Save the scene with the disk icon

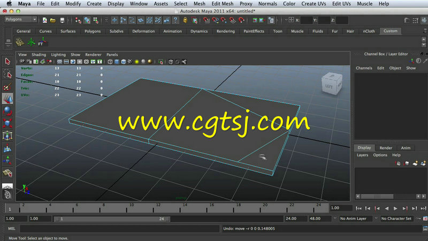pyautogui.click(x=62, y=20)
